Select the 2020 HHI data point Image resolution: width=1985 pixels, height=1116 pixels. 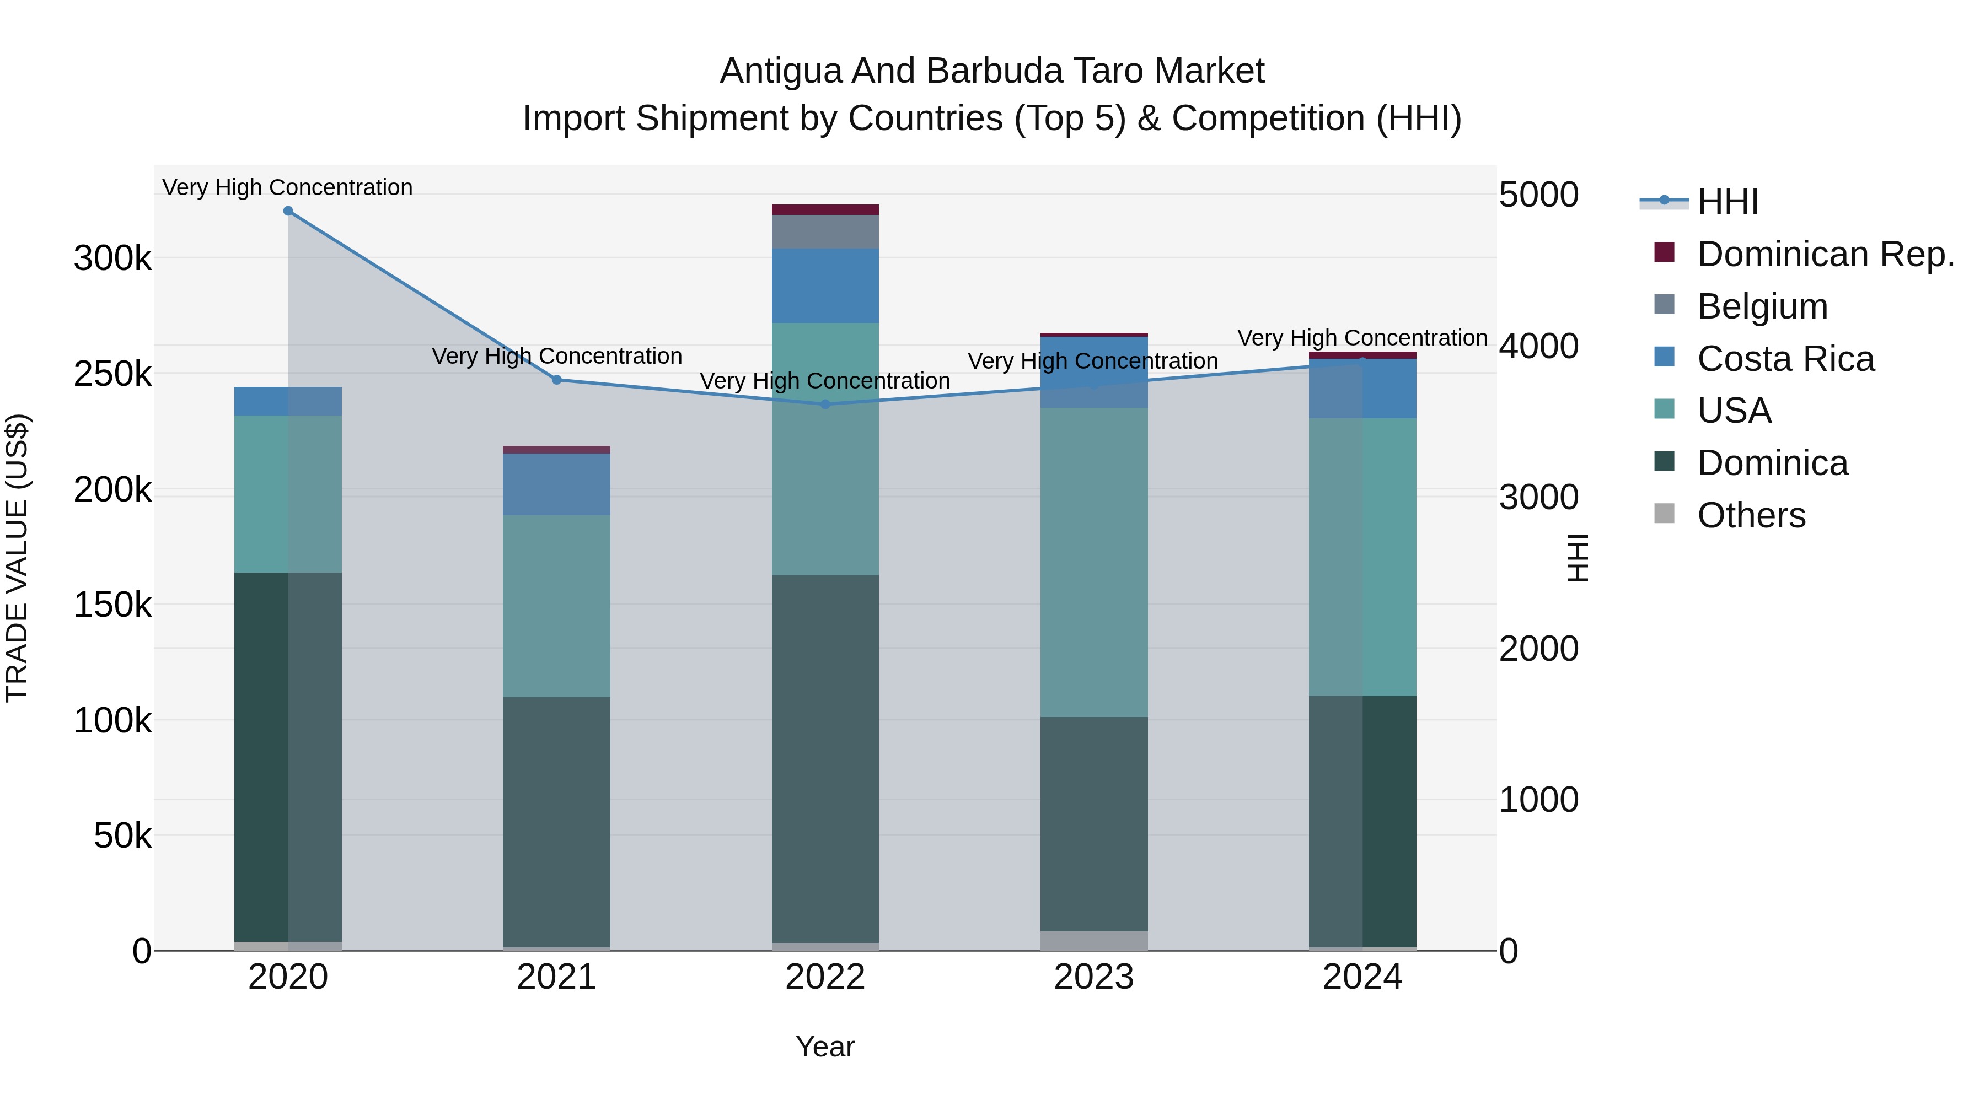pyautogui.click(x=288, y=211)
